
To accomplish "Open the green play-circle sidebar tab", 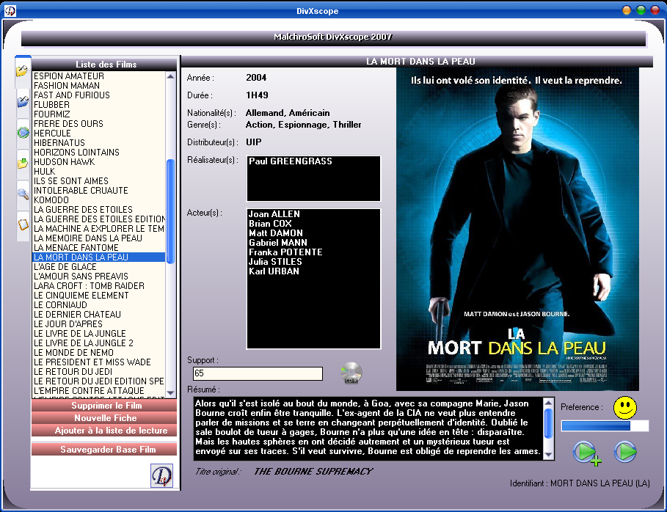I will pos(23,133).
